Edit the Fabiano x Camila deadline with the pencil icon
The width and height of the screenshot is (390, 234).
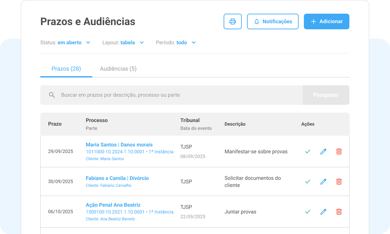323,181
